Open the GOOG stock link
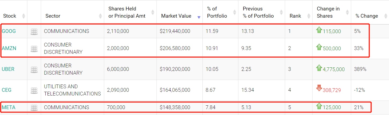Image resolution: width=389 pixels, height=115 pixels. (9, 31)
